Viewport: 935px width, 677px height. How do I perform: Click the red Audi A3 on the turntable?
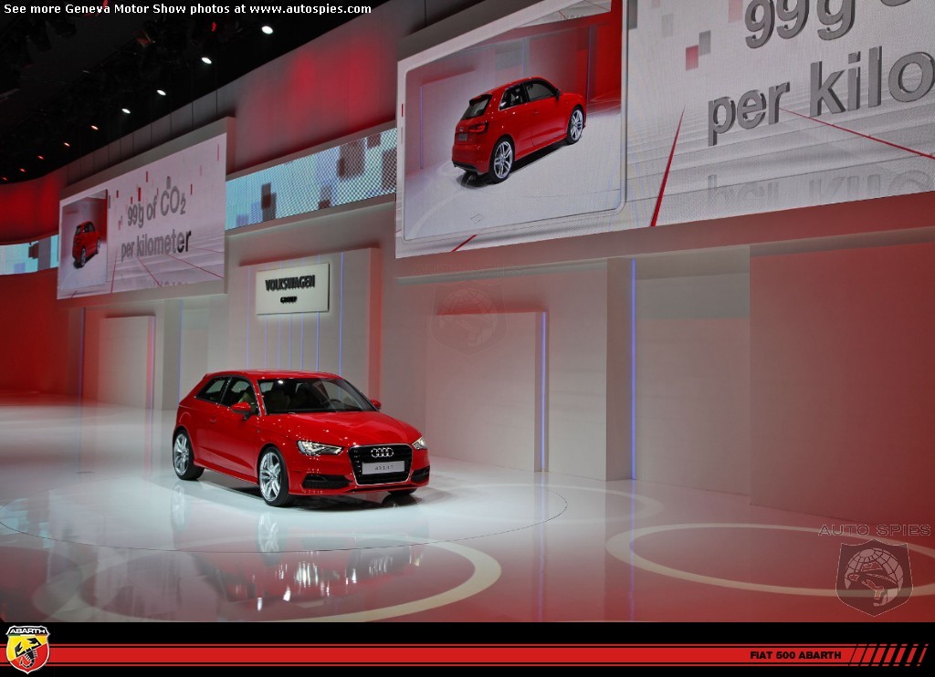(x=299, y=437)
